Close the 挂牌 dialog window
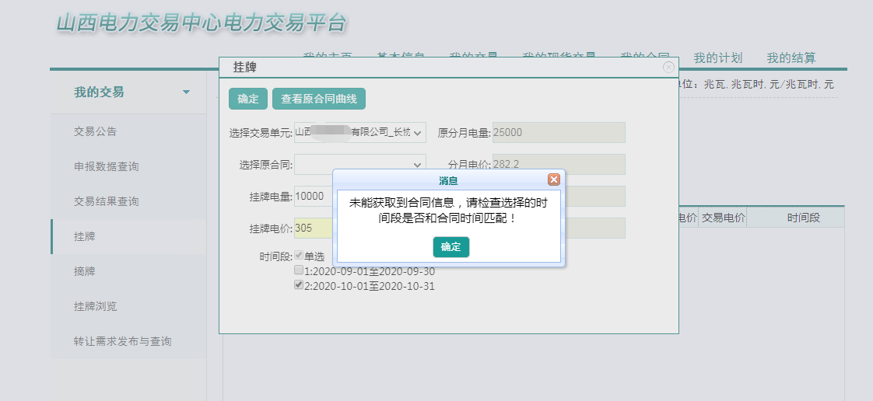The image size is (873, 401). 668,68
